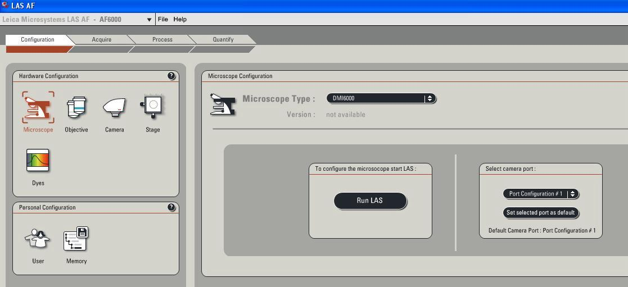This screenshot has width=628, height=287.
Task: Click the Hardware Configuration help icon
Action: pyautogui.click(x=171, y=76)
